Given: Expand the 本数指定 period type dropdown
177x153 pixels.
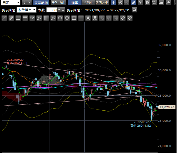Looking at the screenshot, I should (26, 10).
